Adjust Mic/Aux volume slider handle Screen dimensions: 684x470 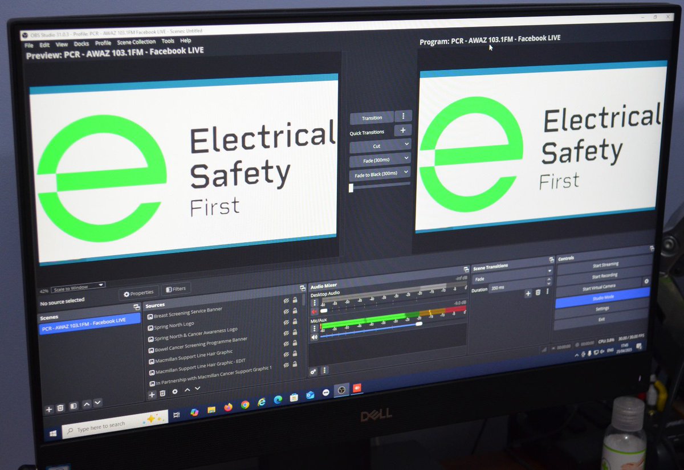pyautogui.click(x=419, y=324)
